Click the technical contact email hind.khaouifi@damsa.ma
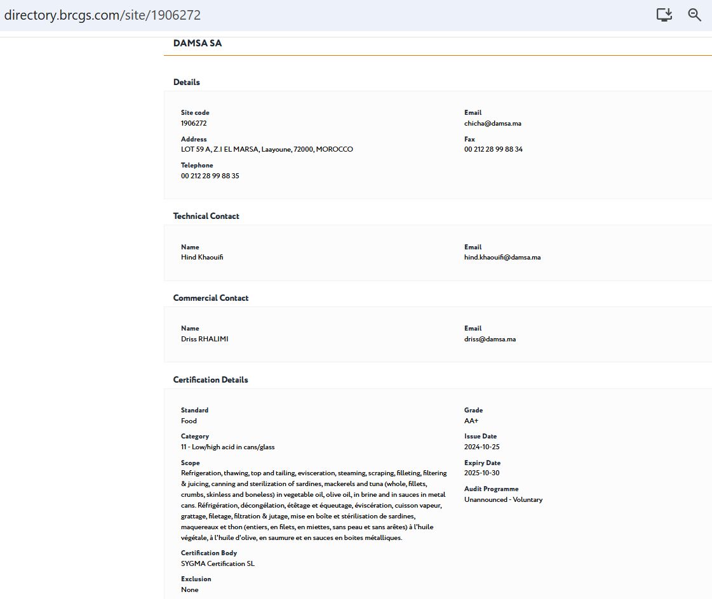This screenshot has width=712, height=599. click(x=502, y=258)
